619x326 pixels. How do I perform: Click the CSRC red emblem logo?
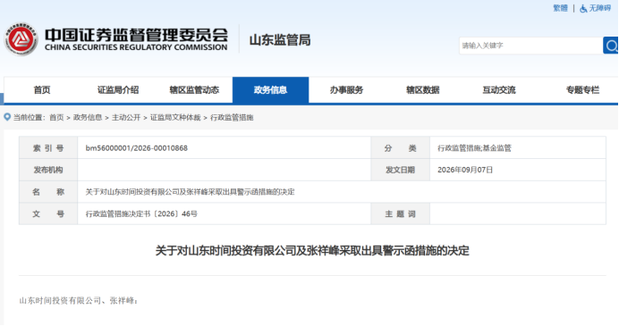click(21, 39)
